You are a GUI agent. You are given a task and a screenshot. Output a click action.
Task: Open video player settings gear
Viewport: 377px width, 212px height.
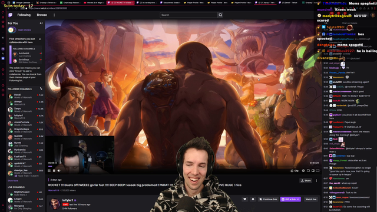303,171
